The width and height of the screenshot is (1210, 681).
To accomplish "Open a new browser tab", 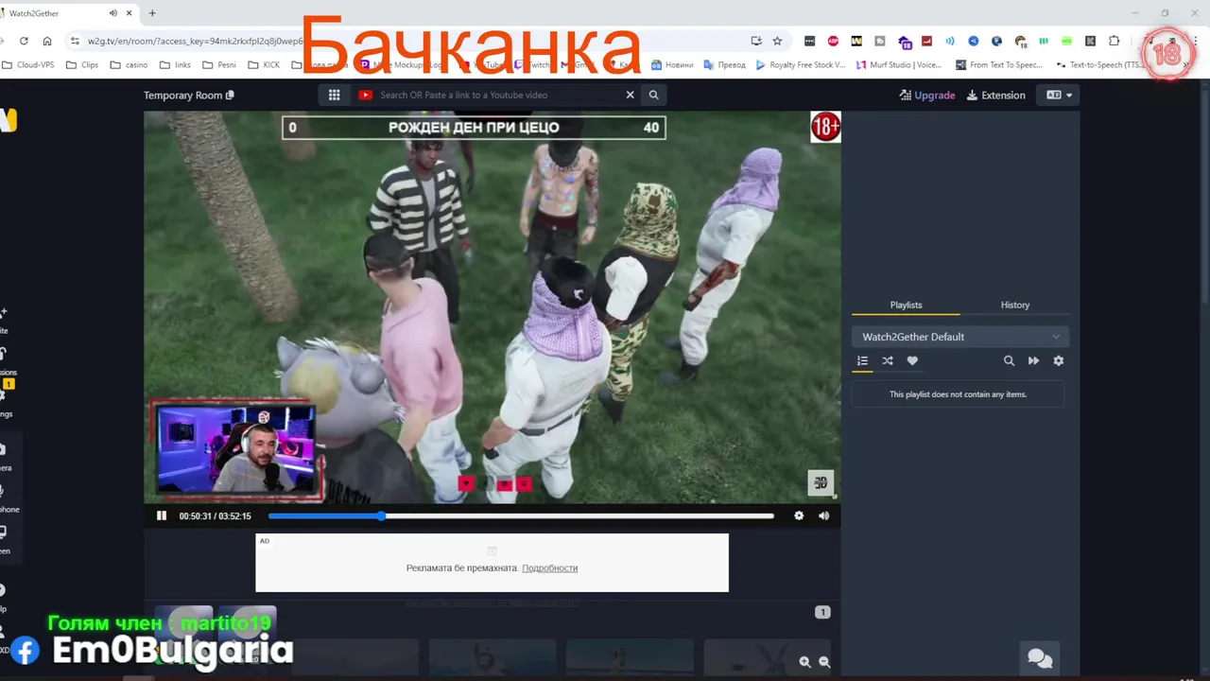I will click(x=152, y=13).
